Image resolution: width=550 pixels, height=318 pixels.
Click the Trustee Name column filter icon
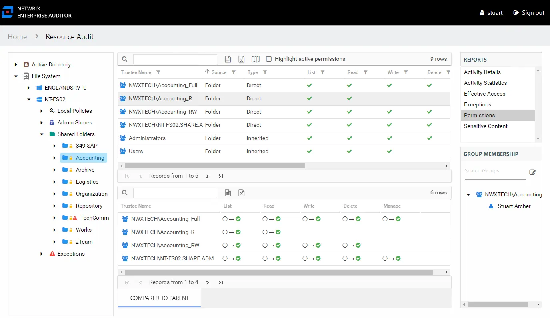click(158, 72)
